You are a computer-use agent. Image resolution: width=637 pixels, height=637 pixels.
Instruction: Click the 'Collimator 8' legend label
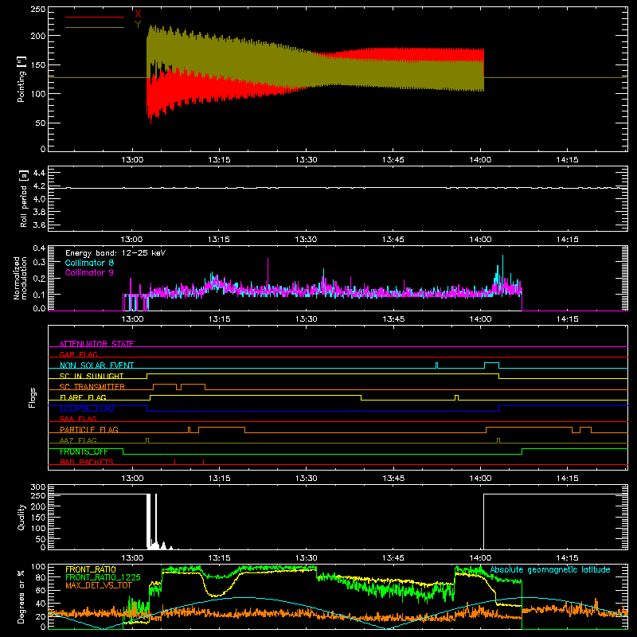89,263
